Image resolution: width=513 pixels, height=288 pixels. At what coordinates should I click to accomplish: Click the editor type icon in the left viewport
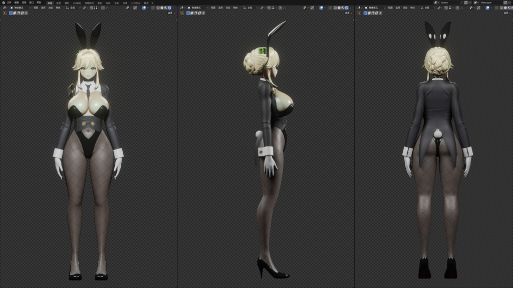click(5, 7)
